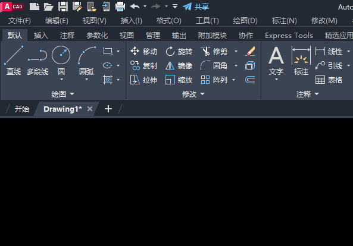Open the 插入(I) menu
The width and height of the screenshot is (353, 246).
tap(131, 21)
